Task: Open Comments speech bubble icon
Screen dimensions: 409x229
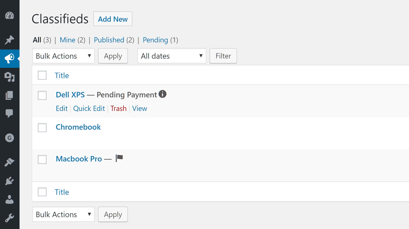Action: tap(9, 113)
